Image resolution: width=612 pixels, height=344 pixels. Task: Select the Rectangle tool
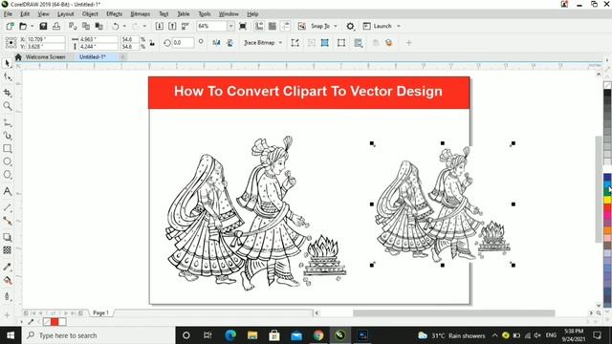click(7, 149)
